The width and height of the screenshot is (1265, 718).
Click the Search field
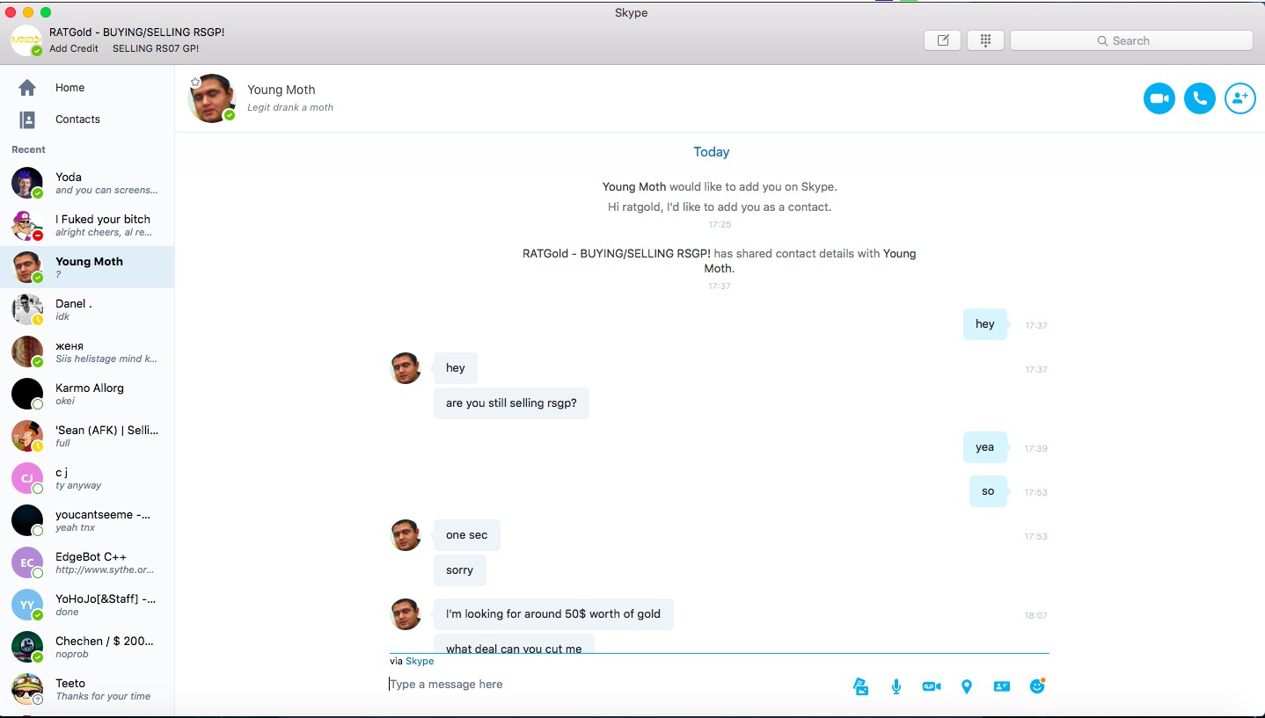[1131, 40]
